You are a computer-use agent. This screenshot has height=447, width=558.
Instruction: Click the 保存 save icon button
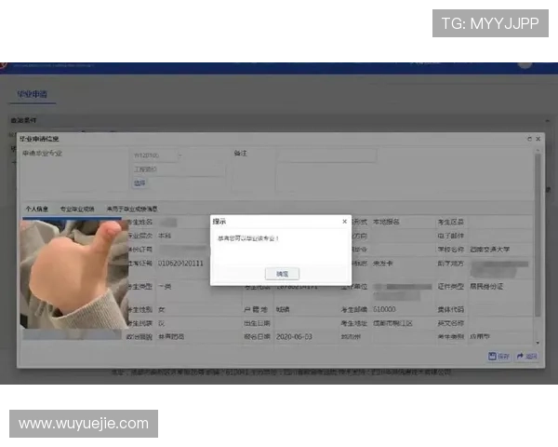(x=498, y=356)
